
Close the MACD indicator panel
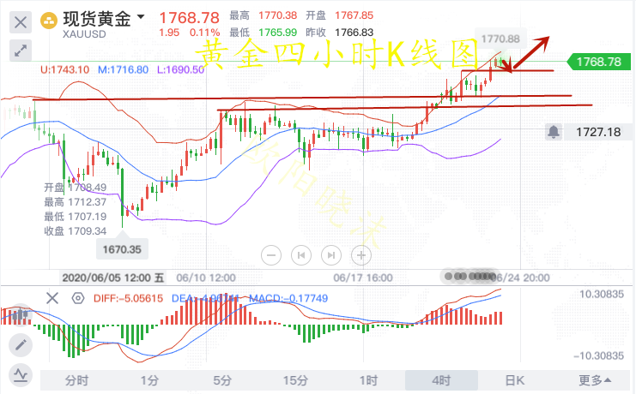[52, 298]
